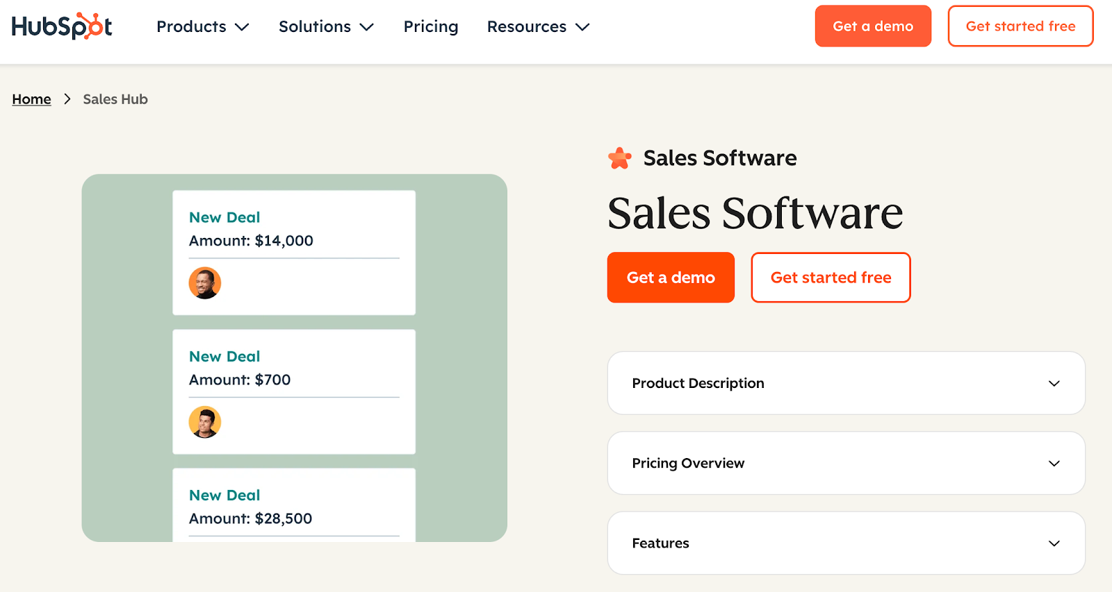Screen dimensions: 1112x592
Task: Follow the Home breadcrumb link
Action: tap(31, 99)
